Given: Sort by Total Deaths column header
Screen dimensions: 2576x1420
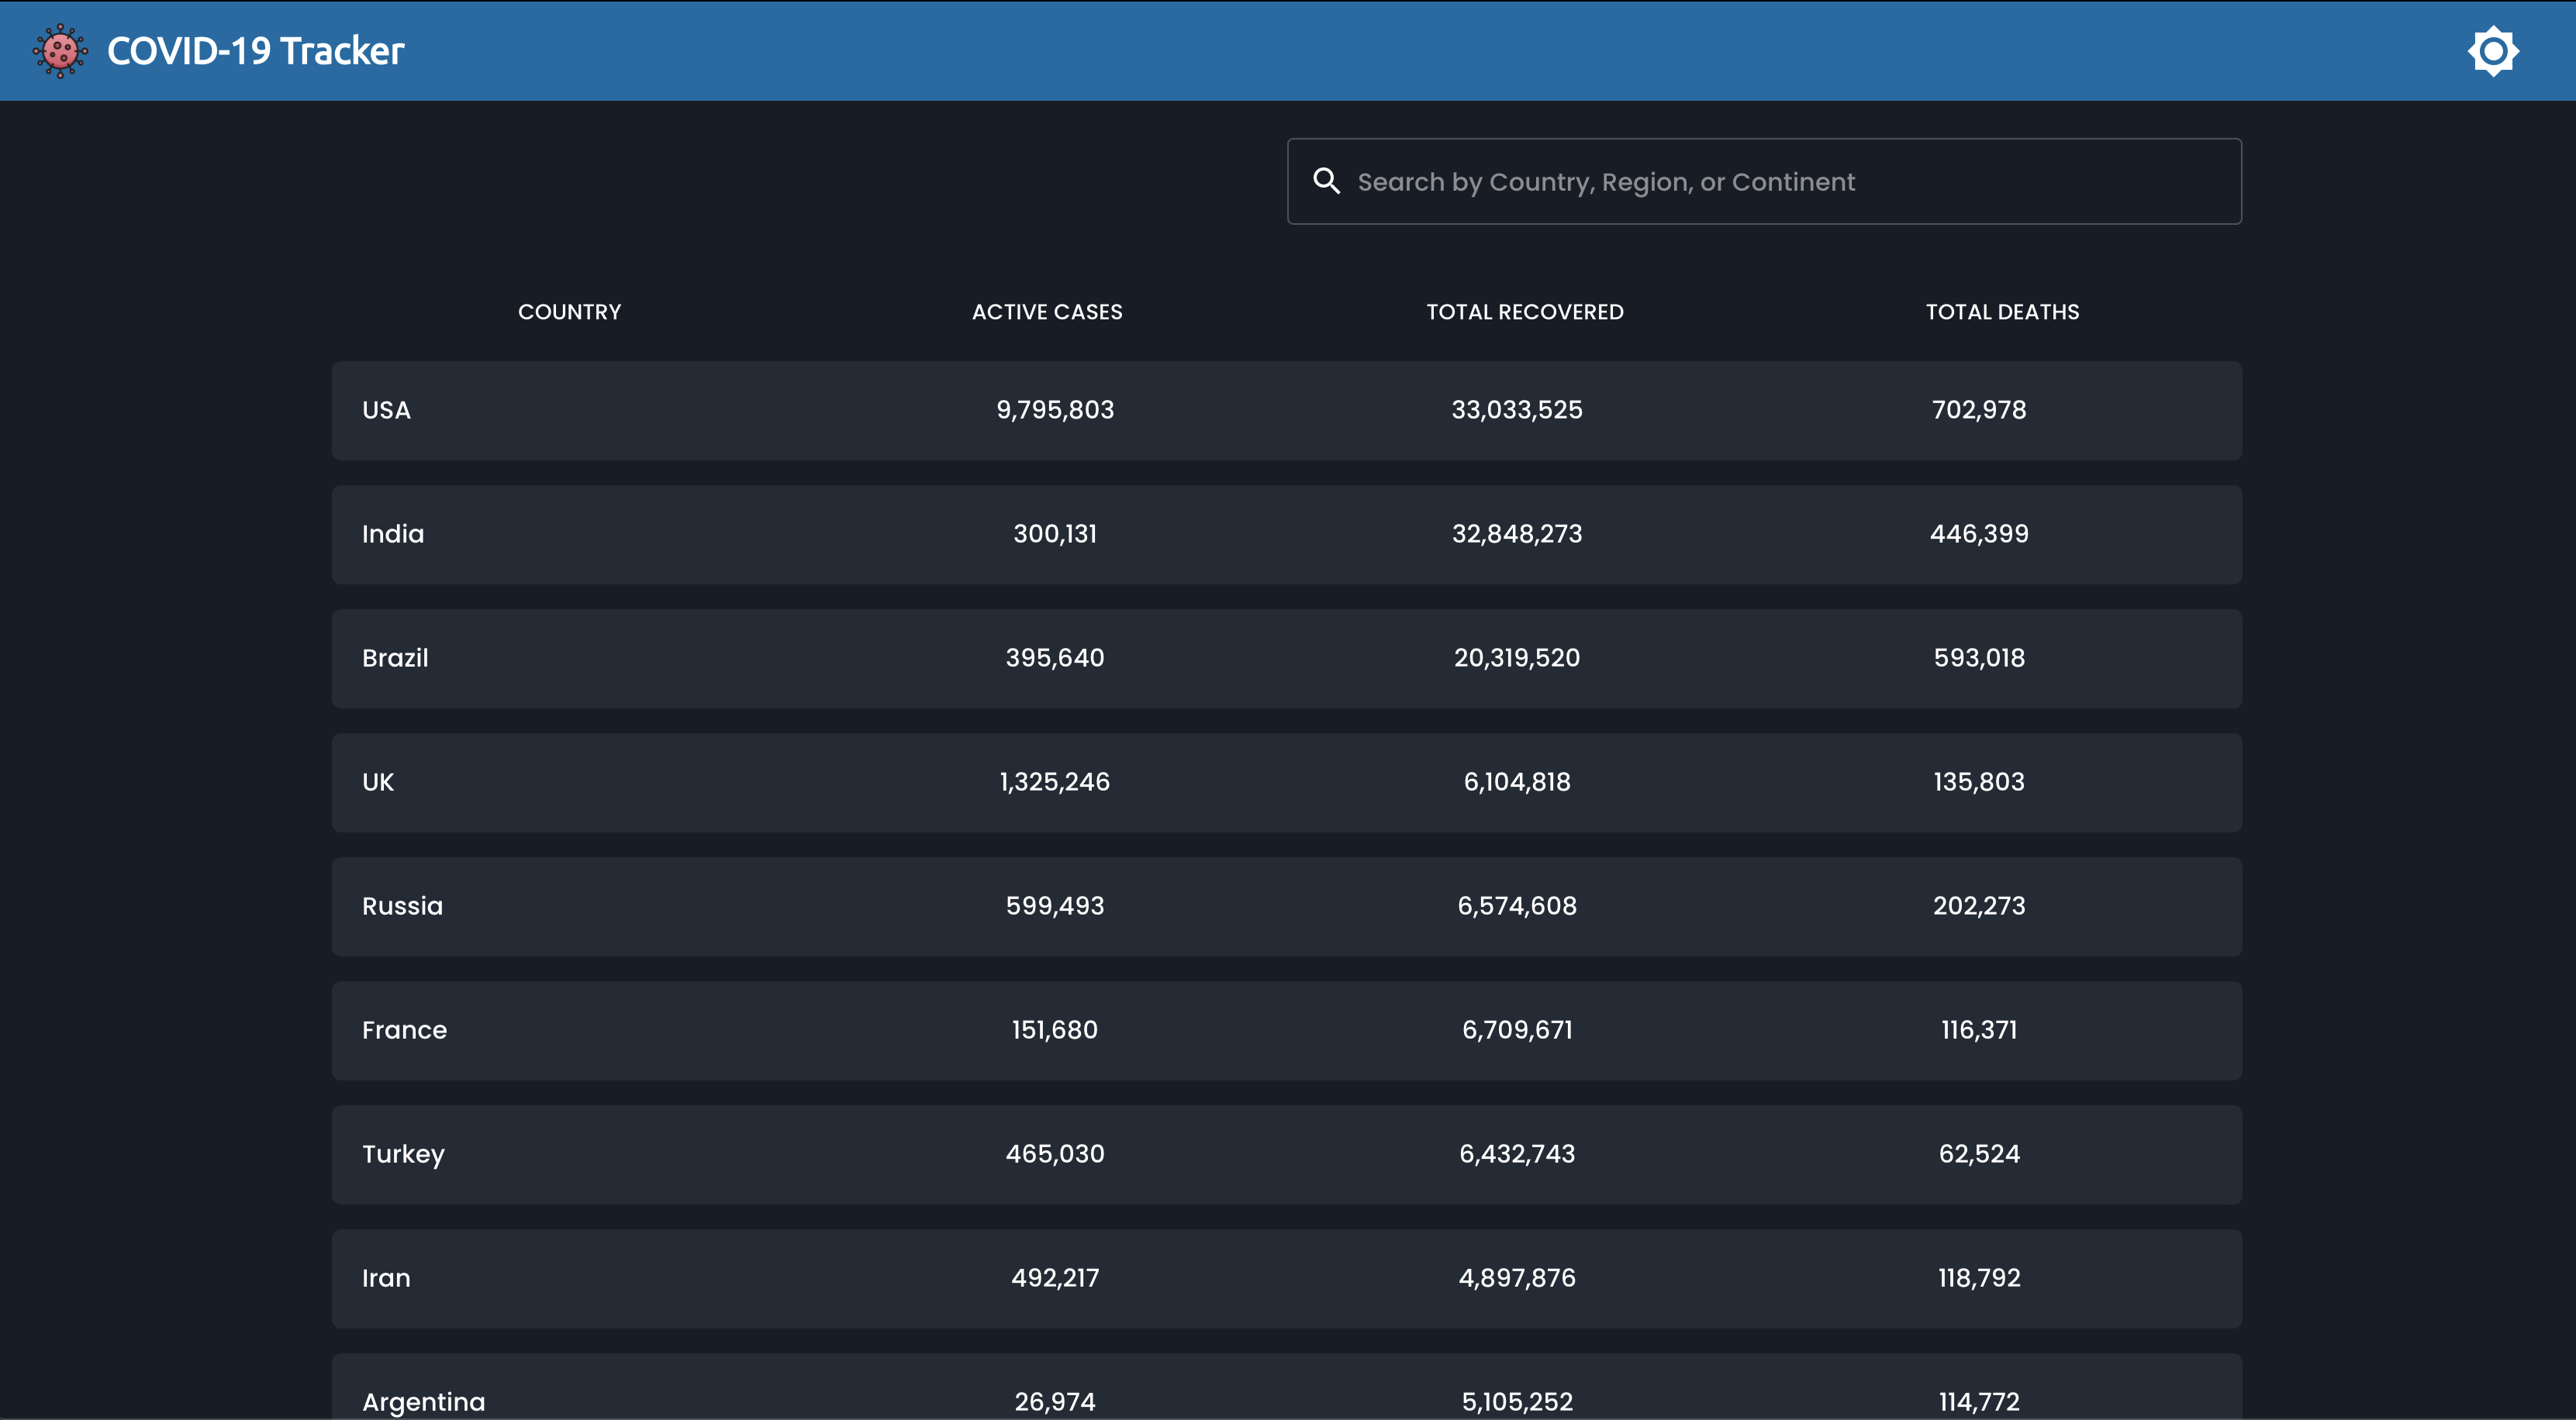Looking at the screenshot, I should (2001, 312).
